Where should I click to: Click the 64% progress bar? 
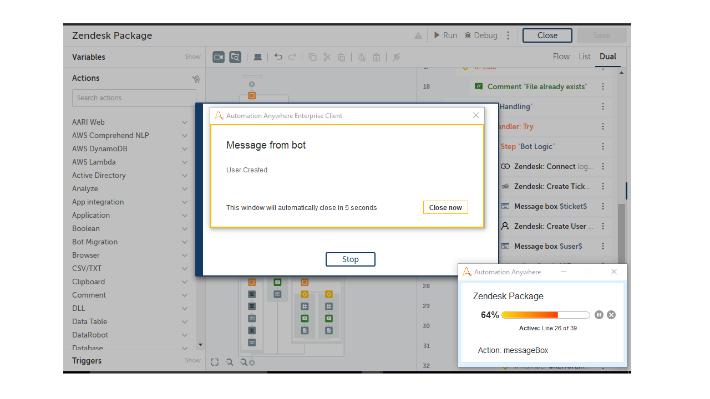click(546, 315)
